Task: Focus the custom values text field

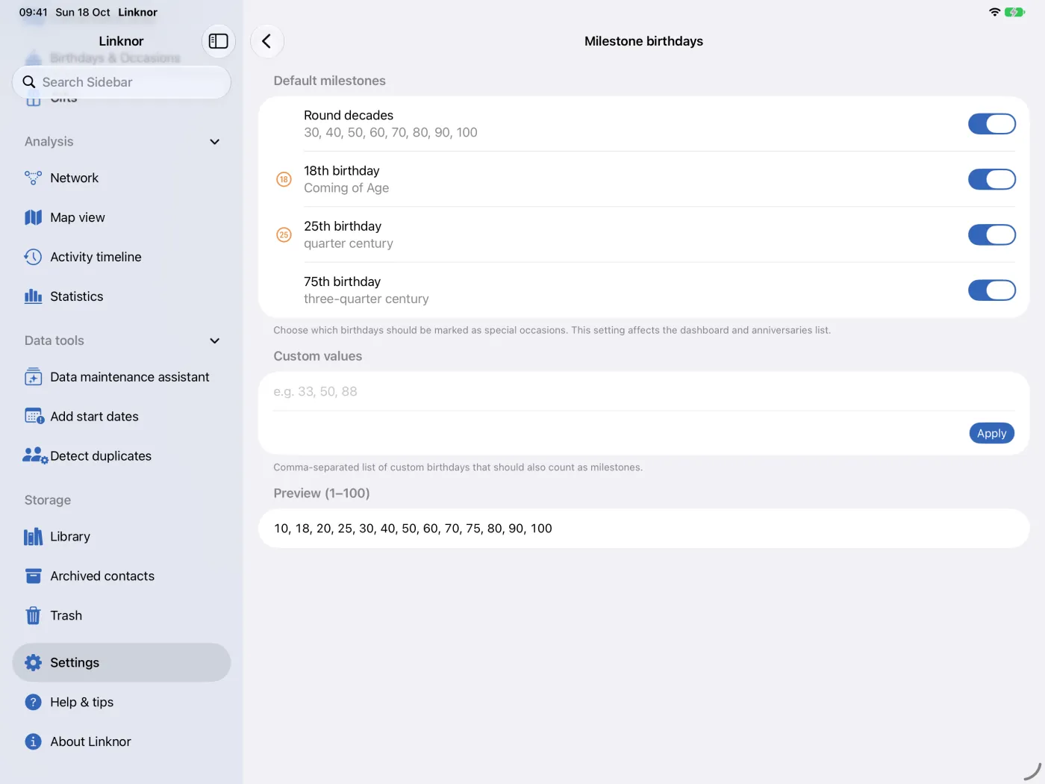Action: (643, 391)
